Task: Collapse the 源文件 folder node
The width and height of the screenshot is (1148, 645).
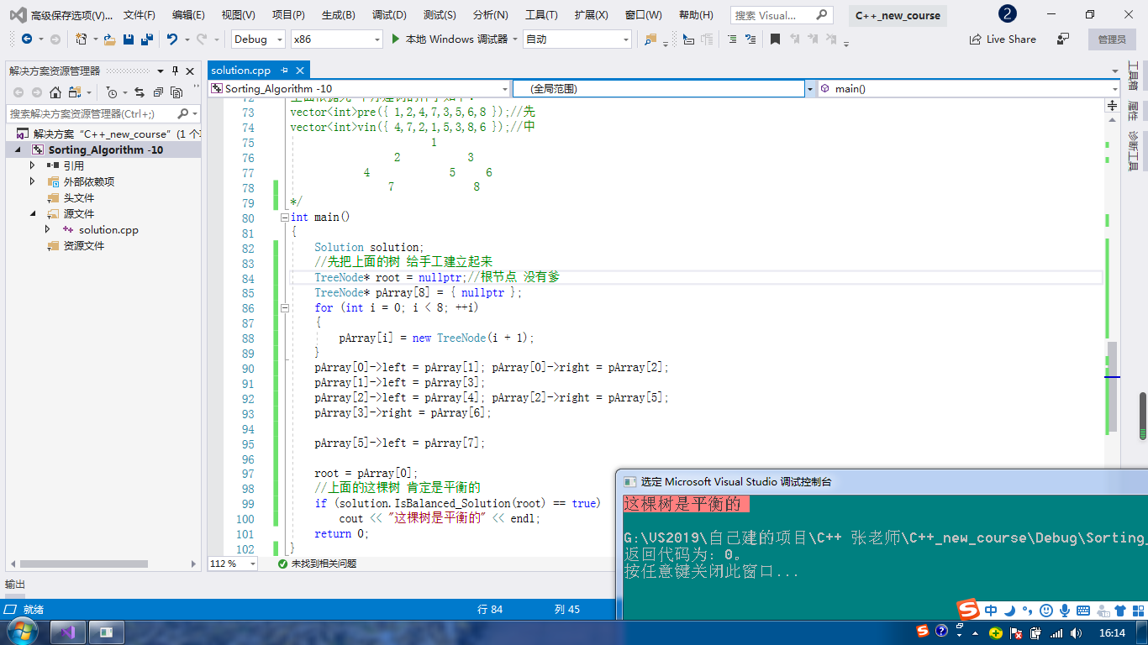Action: coord(33,213)
